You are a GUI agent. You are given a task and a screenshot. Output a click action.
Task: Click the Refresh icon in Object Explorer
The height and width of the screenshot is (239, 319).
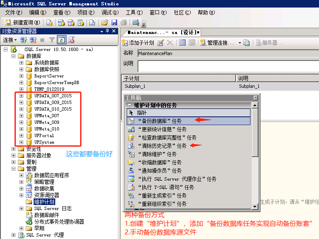[61, 40]
